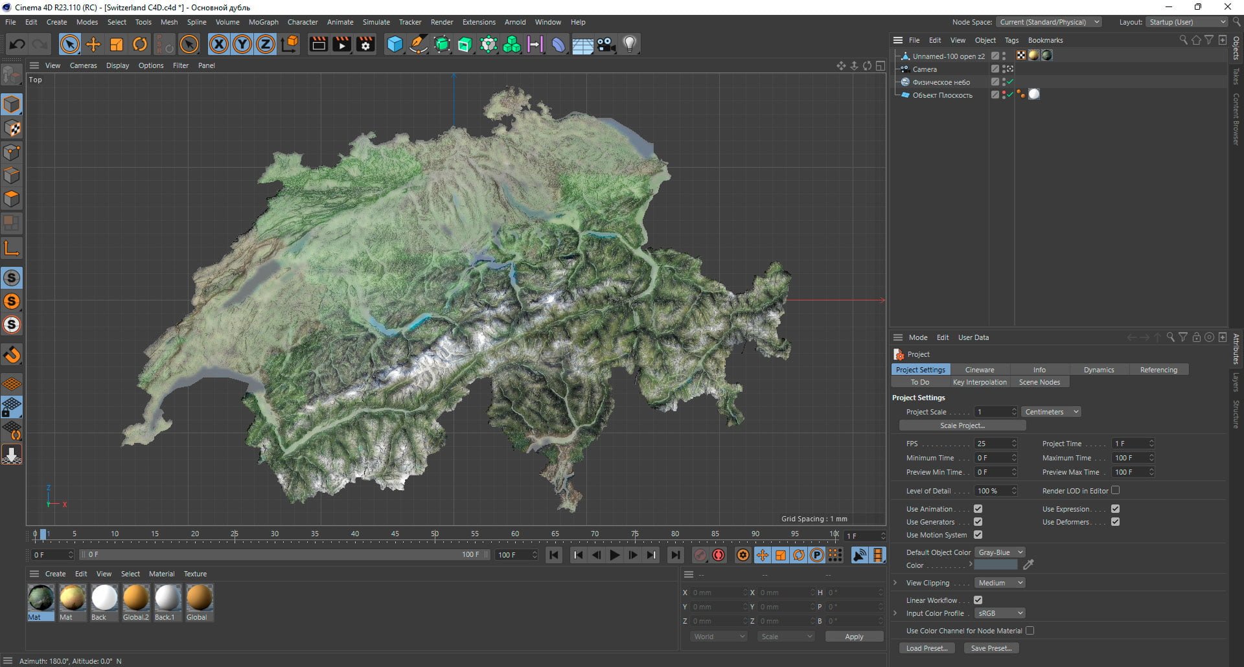Click the Scale Project... button
The height and width of the screenshot is (667, 1244).
[x=962, y=425]
